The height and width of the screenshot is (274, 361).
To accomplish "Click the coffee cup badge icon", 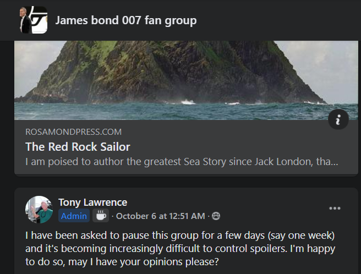I will (100, 216).
